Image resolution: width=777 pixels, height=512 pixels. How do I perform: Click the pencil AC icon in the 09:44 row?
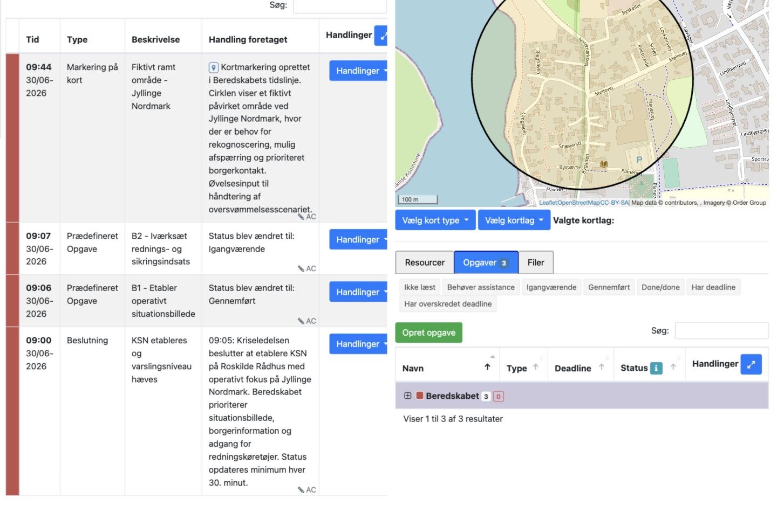pyautogui.click(x=306, y=217)
